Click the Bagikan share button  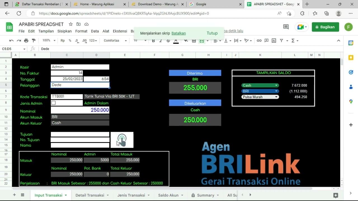coord(325,27)
